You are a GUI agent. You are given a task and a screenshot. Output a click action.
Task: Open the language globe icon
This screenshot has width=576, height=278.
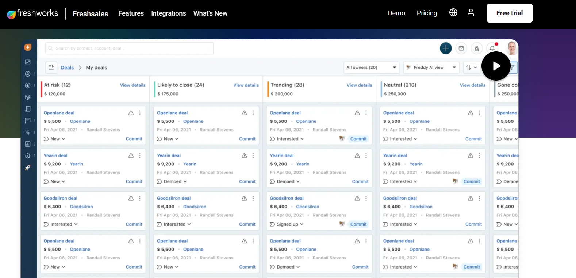click(x=453, y=13)
